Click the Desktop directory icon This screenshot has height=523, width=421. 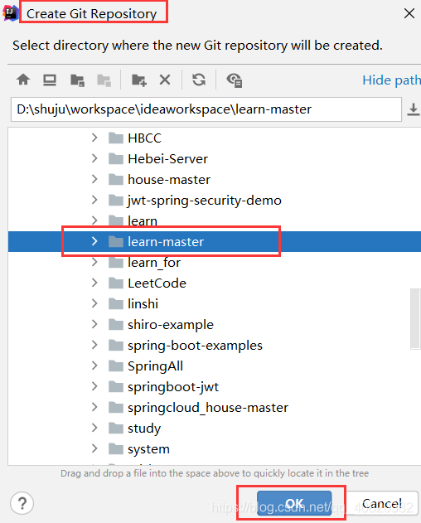pyautogui.click(x=50, y=80)
